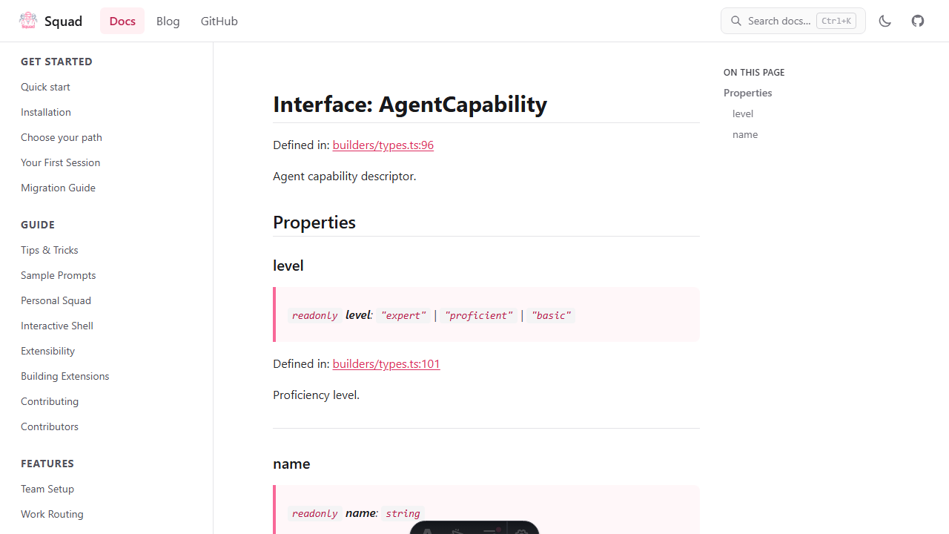Click the ON THIS PAGE label
Image resolution: width=949 pixels, height=534 pixels.
pos(754,72)
